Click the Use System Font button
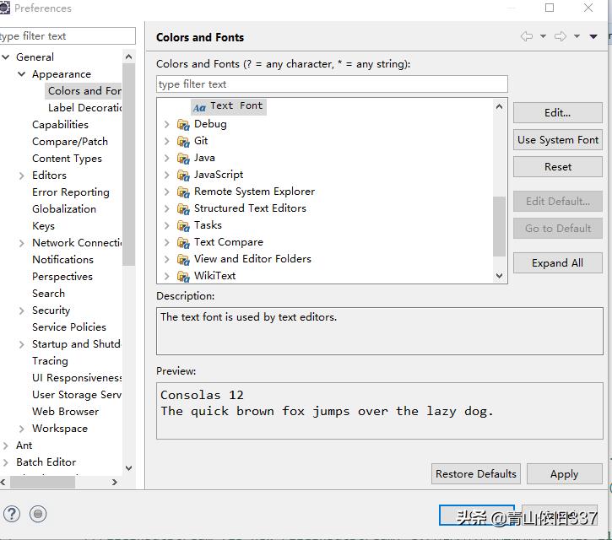The width and height of the screenshot is (612, 540). (557, 140)
